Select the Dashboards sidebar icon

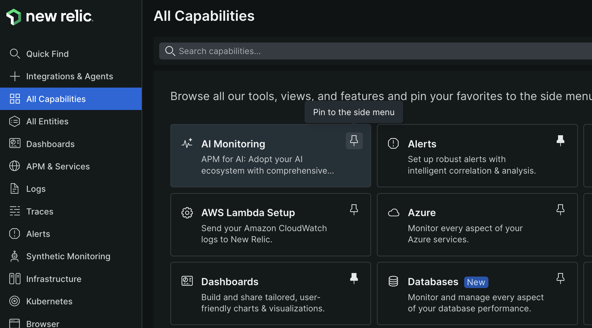15,144
